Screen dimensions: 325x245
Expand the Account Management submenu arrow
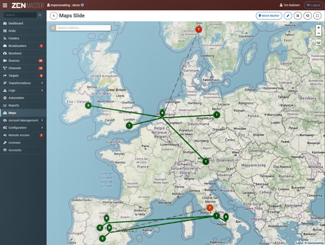[x=42, y=120]
